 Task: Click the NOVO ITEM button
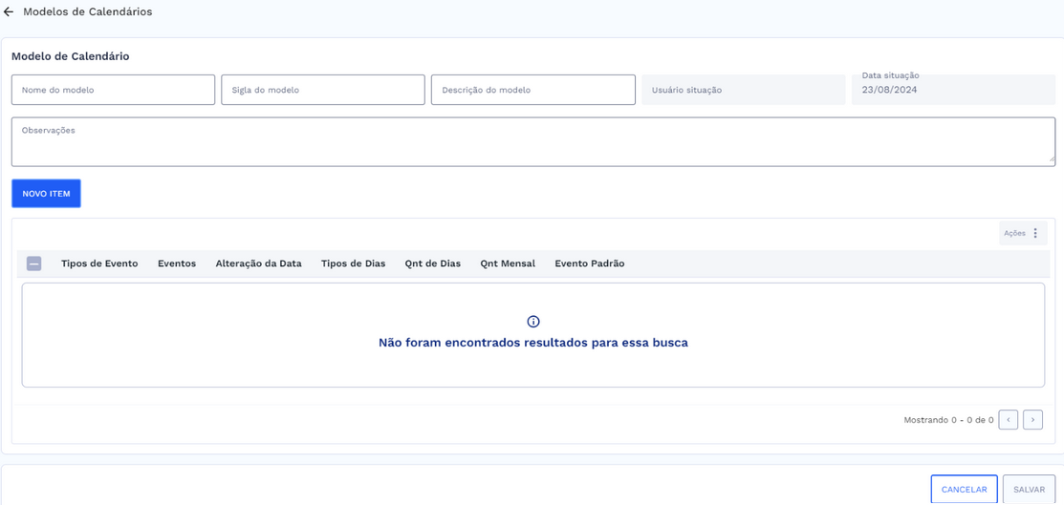click(x=46, y=194)
